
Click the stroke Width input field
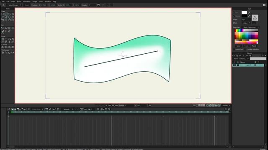[x=246, y=20]
